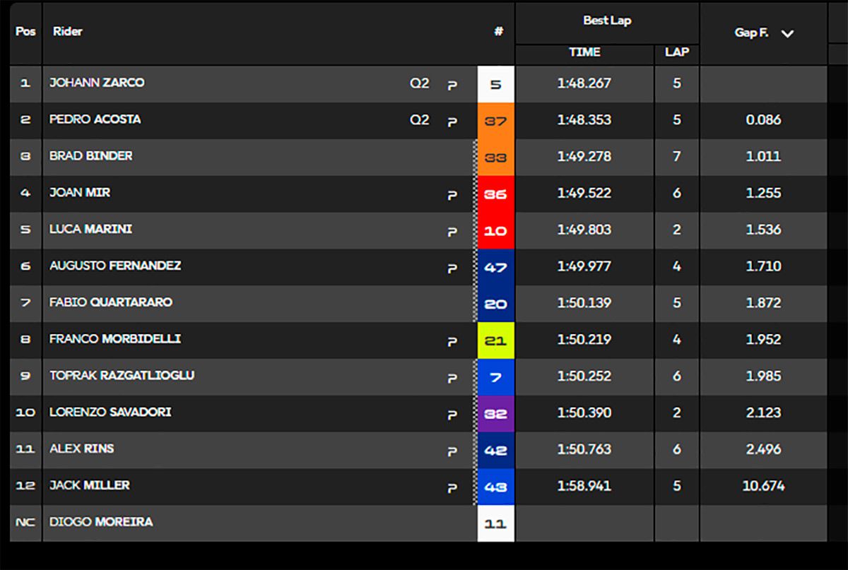
Task: Select the Best Lap TIME sub-header
Action: pyautogui.click(x=584, y=52)
